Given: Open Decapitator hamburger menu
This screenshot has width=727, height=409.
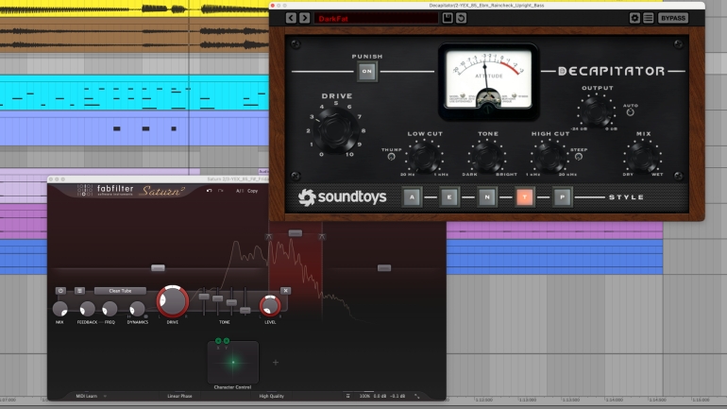Looking at the screenshot, I should [649, 18].
